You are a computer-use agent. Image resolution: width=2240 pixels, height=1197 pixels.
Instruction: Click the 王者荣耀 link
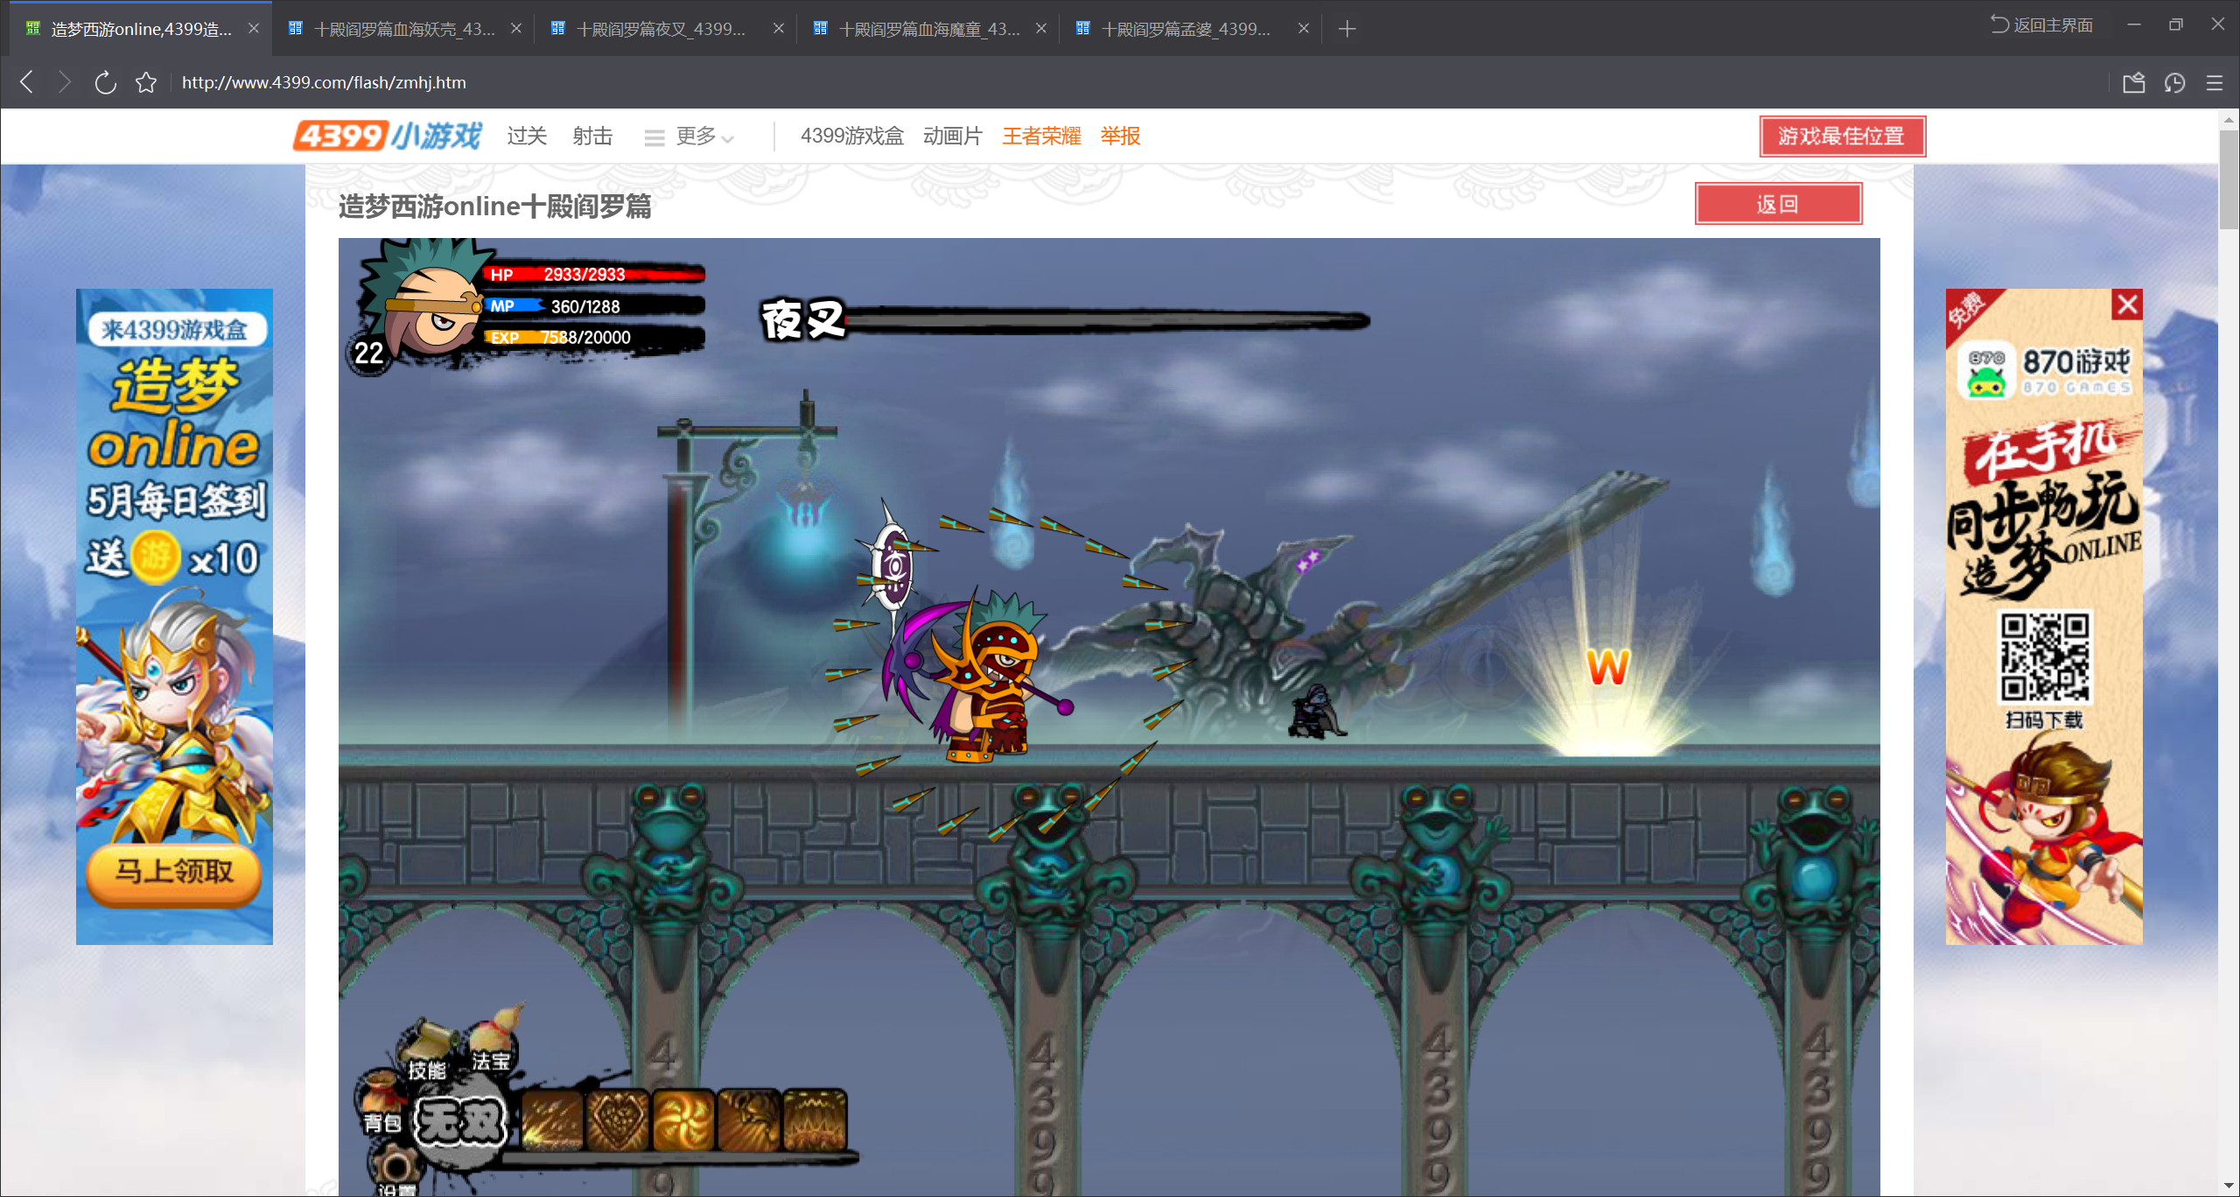pos(1041,136)
